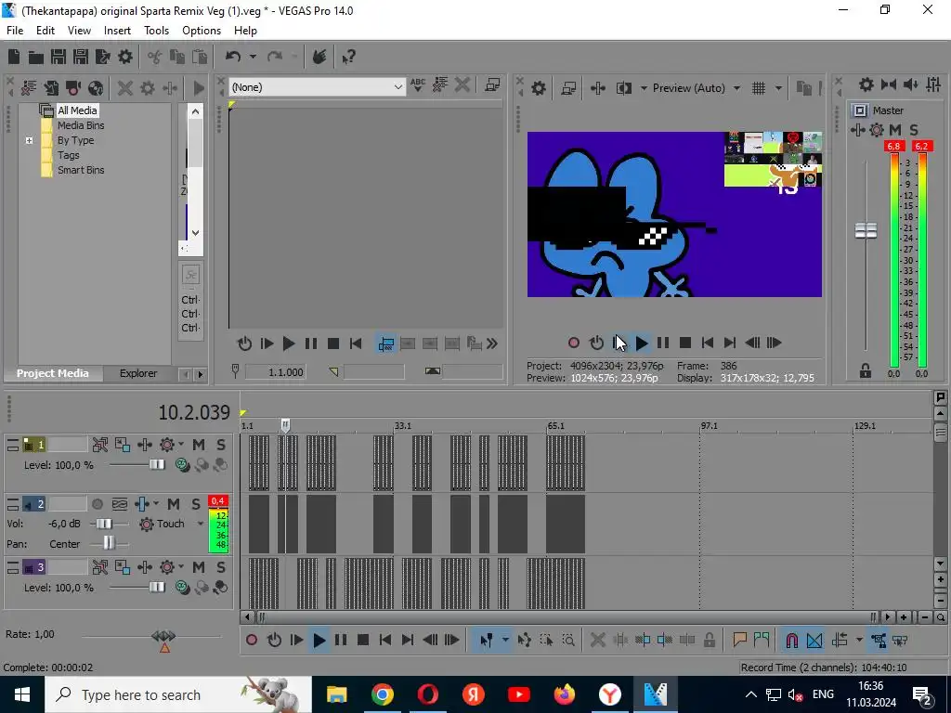Click timeline transport Record button
The height and width of the screenshot is (713, 951).
252,641
